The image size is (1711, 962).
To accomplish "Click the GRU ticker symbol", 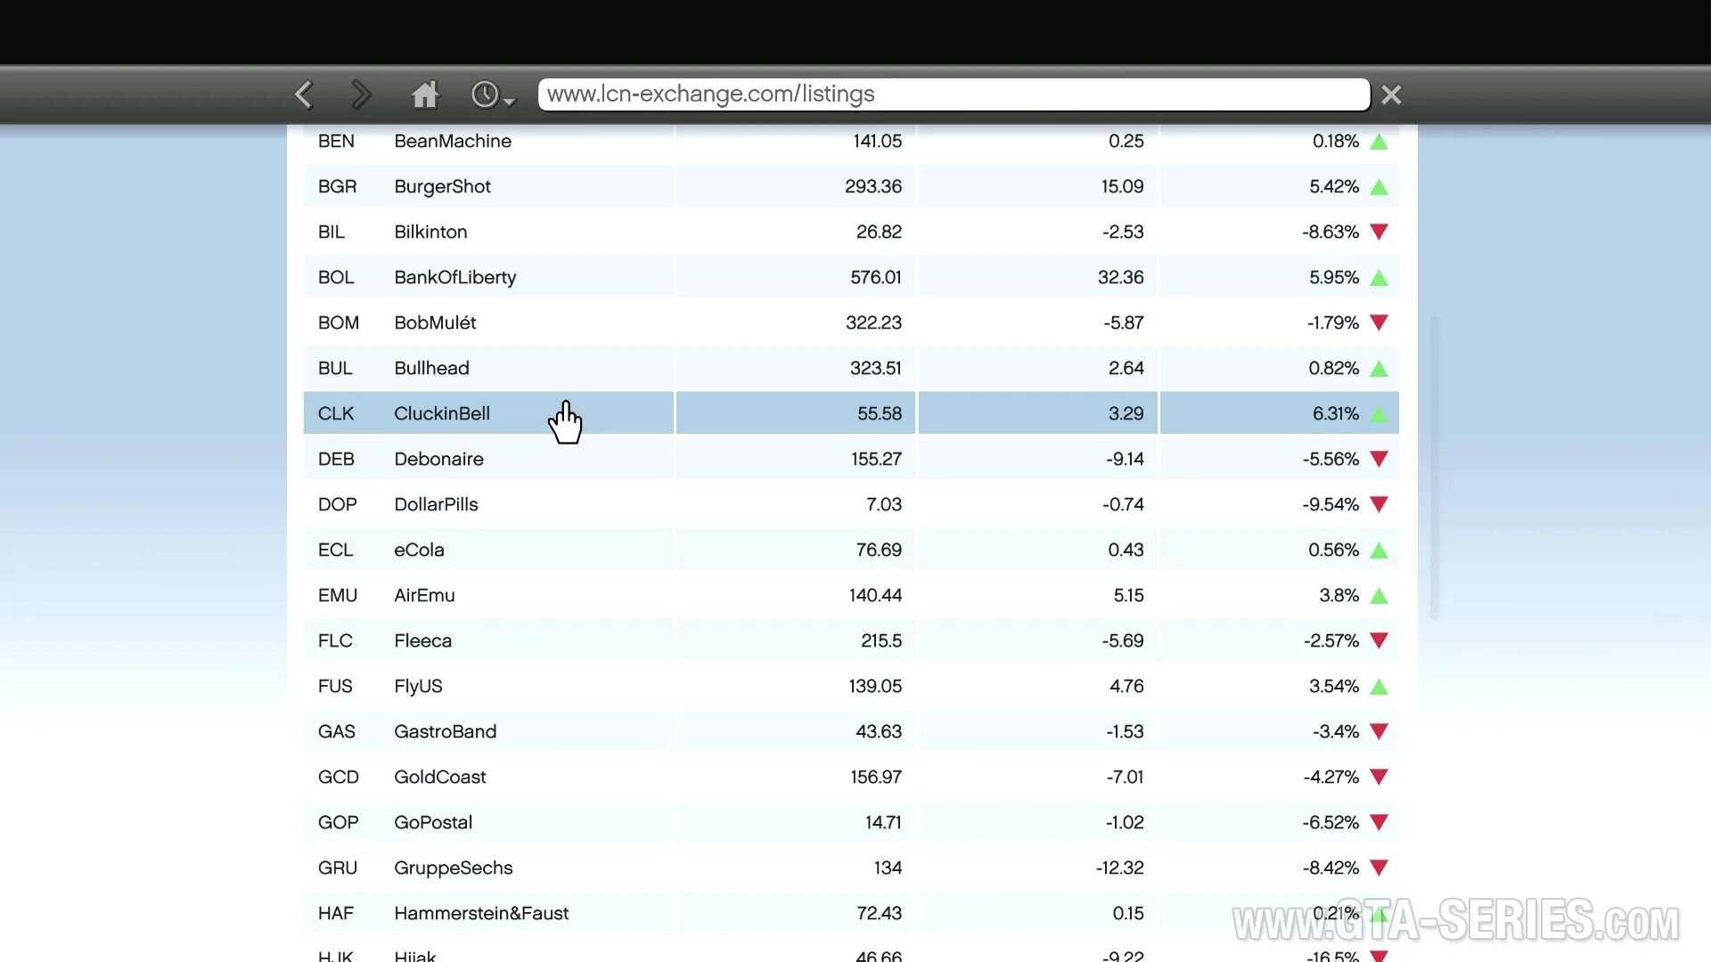I will pyautogui.click(x=338, y=868).
